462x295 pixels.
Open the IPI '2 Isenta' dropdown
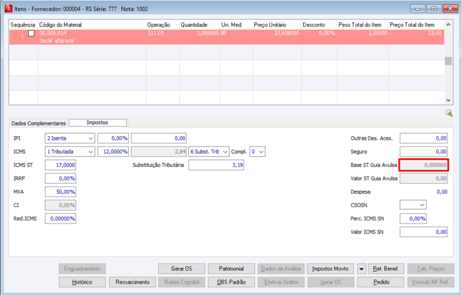[x=91, y=138]
